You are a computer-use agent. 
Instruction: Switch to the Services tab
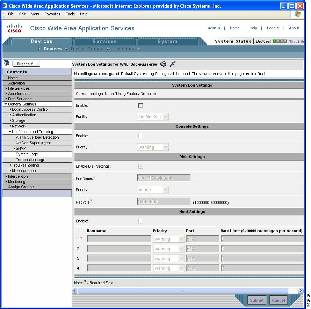tap(104, 42)
